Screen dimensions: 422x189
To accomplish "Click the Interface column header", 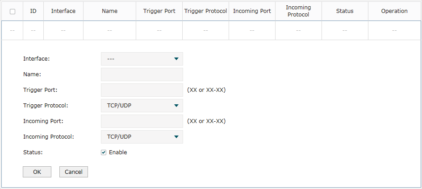I will click(63, 11).
